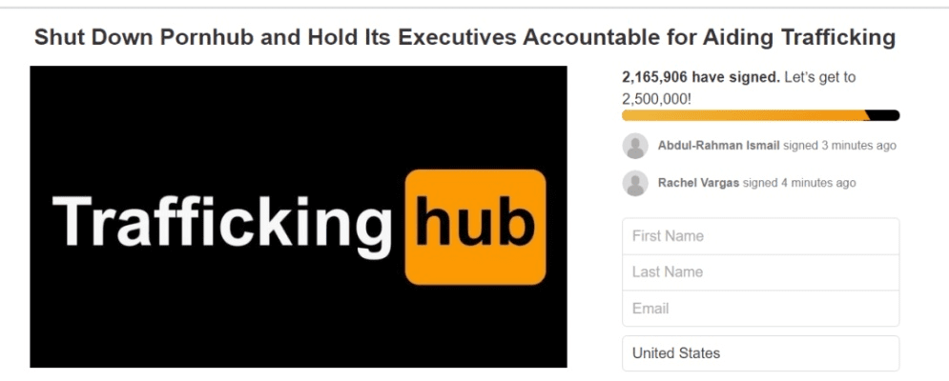Screen dimensions: 949x381
Task: Click Rachel Vargas's avatar icon
Action: (x=635, y=183)
